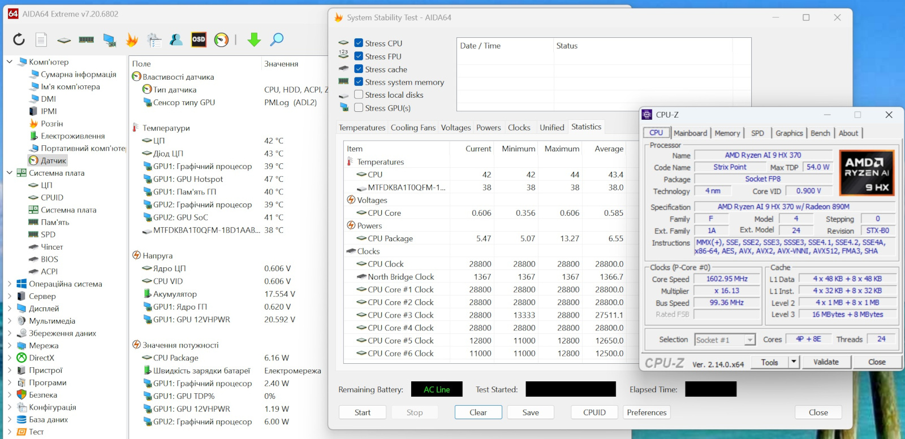The height and width of the screenshot is (439, 905).
Task: Select the DirectX tree item
Action: (36, 358)
